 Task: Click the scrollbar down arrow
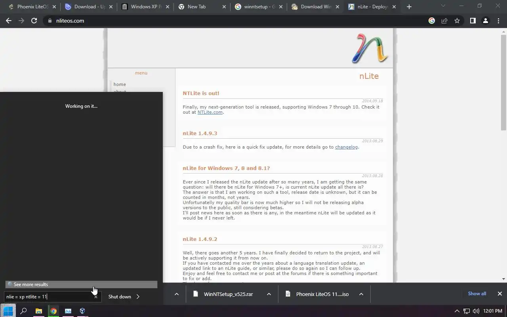(x=503, y=279)
